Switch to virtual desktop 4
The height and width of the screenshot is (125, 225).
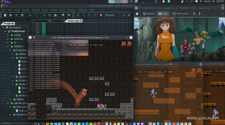click(x=131, y=1)
